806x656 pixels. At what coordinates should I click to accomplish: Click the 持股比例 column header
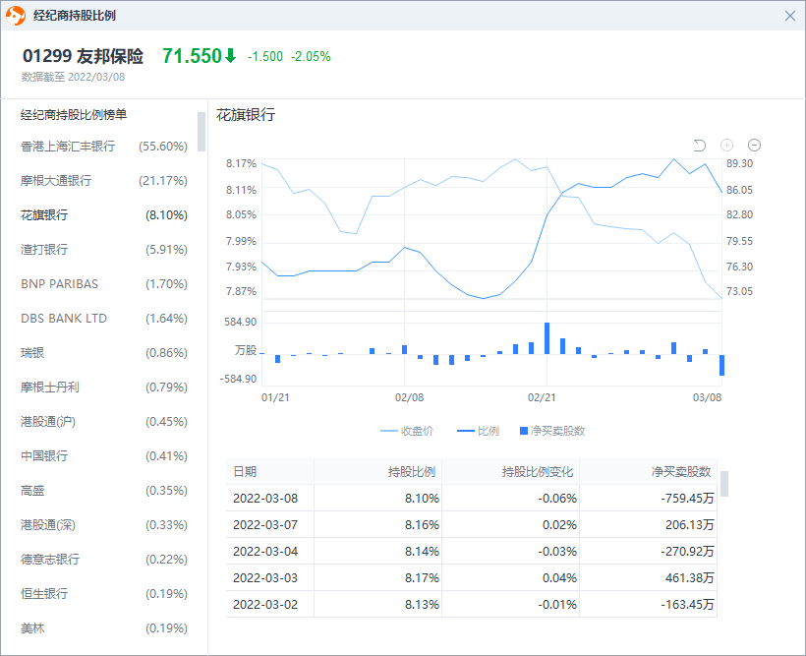click(412, 472)
